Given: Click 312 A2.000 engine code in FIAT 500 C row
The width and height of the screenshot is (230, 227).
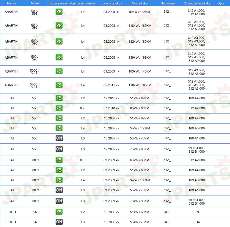Looking at the screenshot, I should click(196, 160).
